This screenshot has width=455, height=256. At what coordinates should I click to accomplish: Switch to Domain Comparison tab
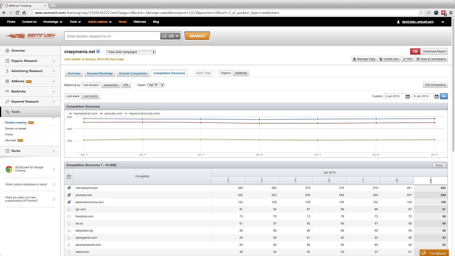pos(133,73)
